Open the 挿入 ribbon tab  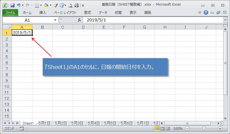click(x=43, y=13)
